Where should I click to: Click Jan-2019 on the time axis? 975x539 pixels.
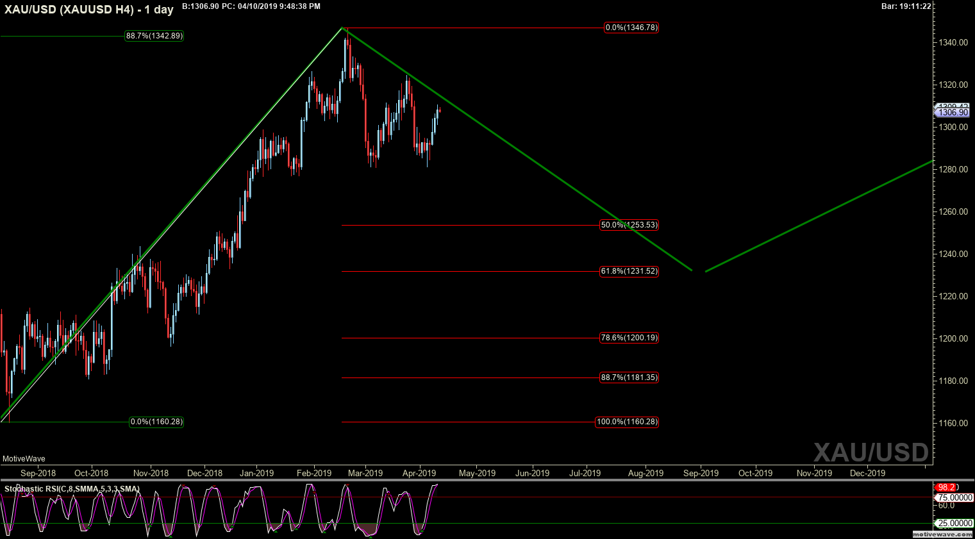[x=256, y=473]
